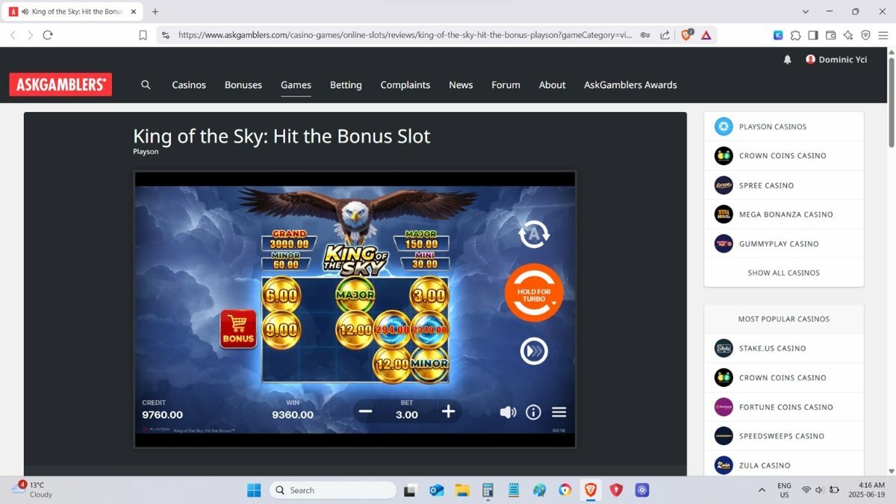Open the Games navigation menu item

296,85
